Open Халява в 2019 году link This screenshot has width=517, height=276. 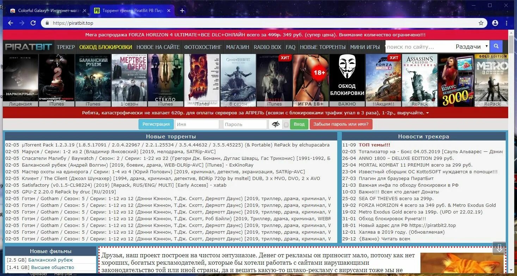point(402,232)
